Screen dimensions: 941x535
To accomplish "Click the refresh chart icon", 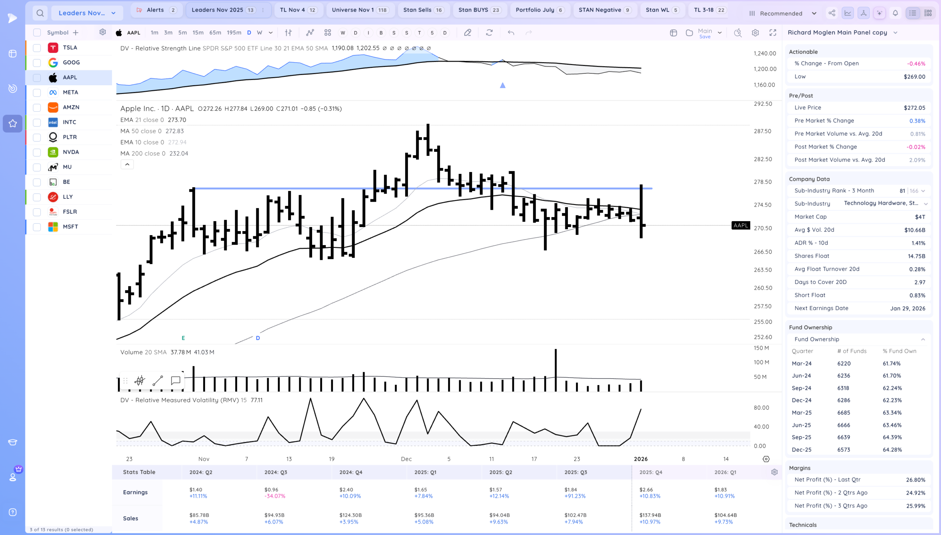I will 489,33.
